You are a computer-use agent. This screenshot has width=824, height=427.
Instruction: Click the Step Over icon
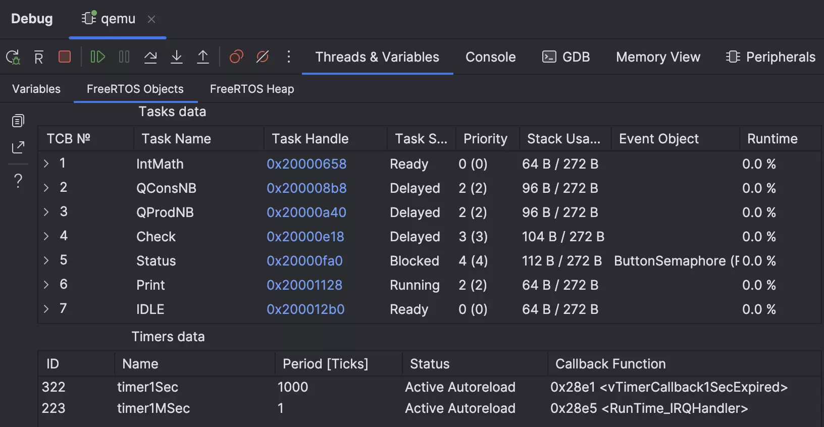coord(150,57)
